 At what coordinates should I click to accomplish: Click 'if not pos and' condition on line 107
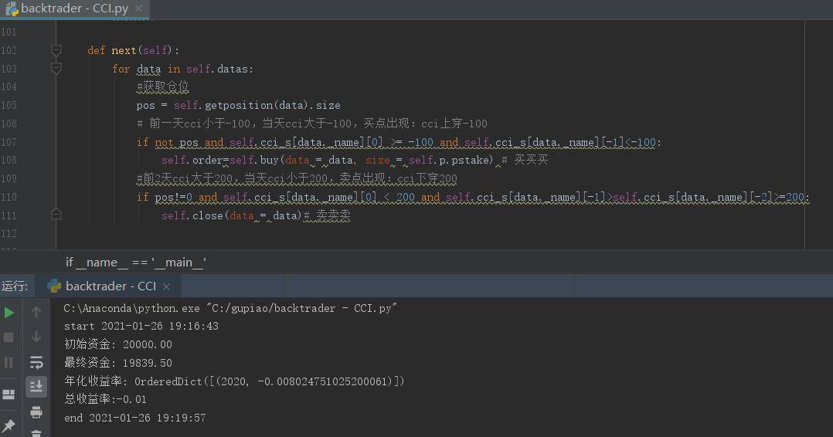(x=180, y=142)
